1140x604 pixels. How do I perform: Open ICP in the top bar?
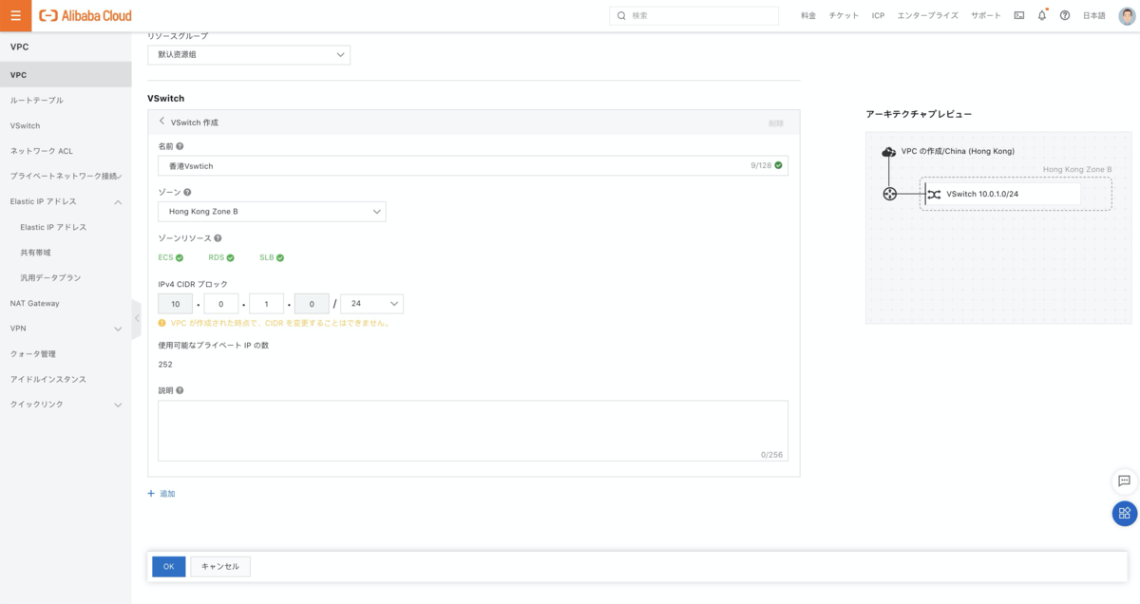coord(878,16)
